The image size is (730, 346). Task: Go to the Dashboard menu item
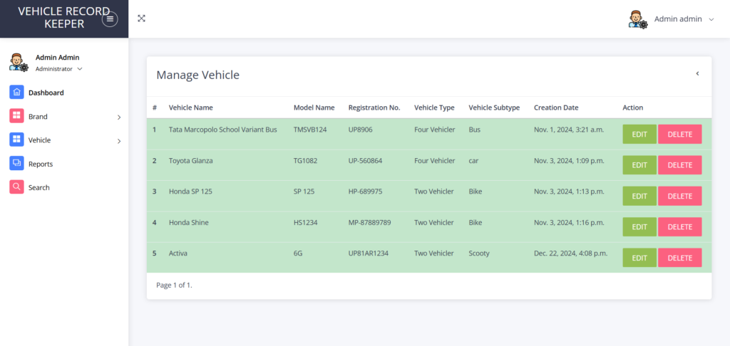(x=46, y=93)
